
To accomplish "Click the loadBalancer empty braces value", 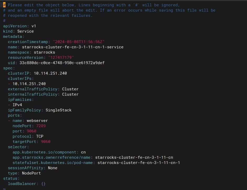I will [x=43, y=184].
